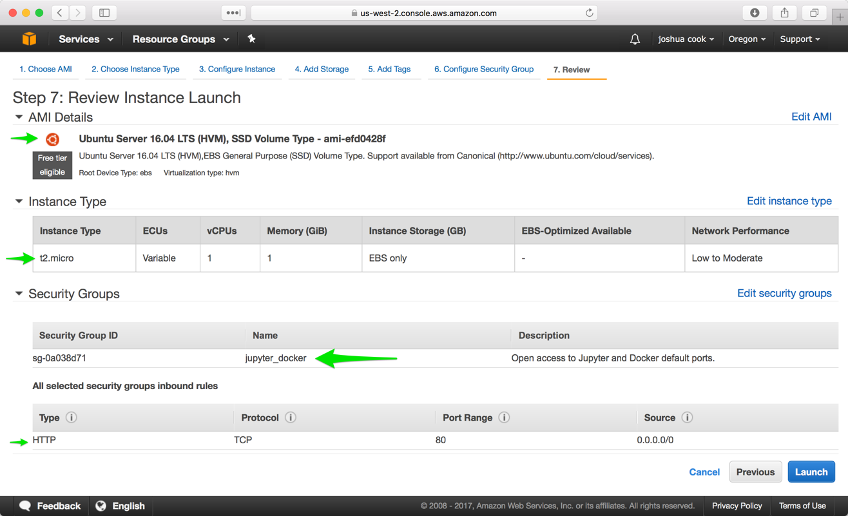The width and height of the screenshot is (848, 516).
Task: Collapse the Instance Type section
Action: tap(19, 202)
